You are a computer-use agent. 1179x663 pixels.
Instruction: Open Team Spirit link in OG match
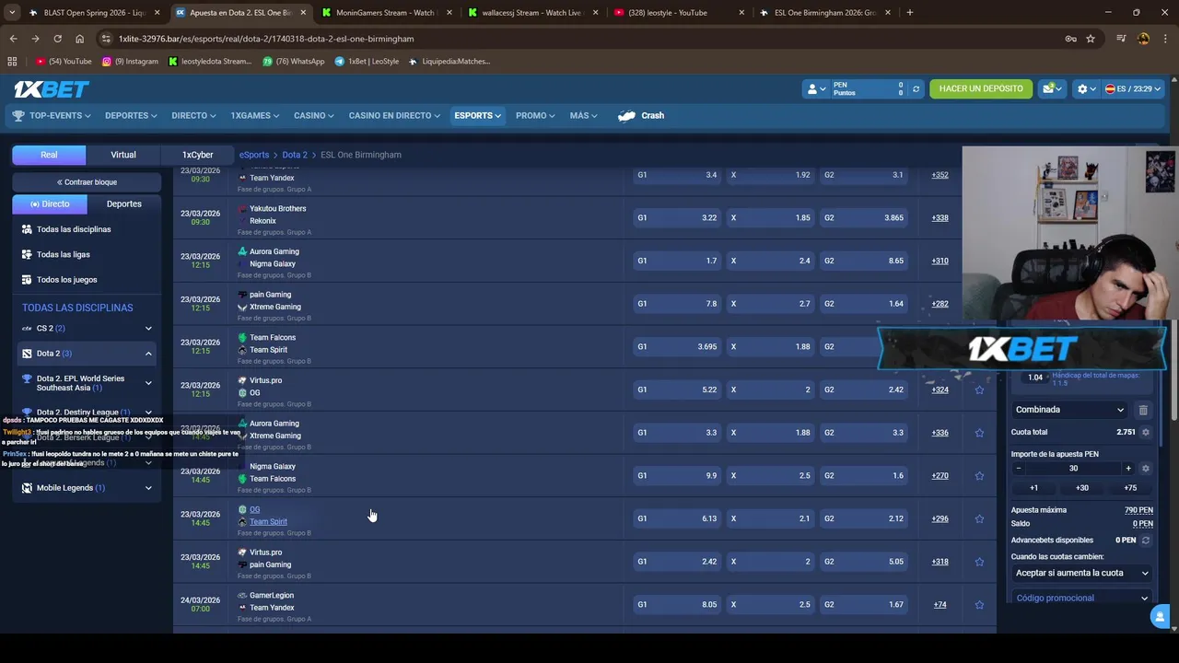tap(268, 522)
